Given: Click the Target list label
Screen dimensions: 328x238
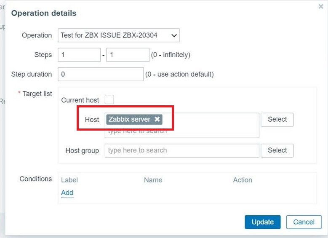Looking at the screenshot, I should (x=37, y=94).
